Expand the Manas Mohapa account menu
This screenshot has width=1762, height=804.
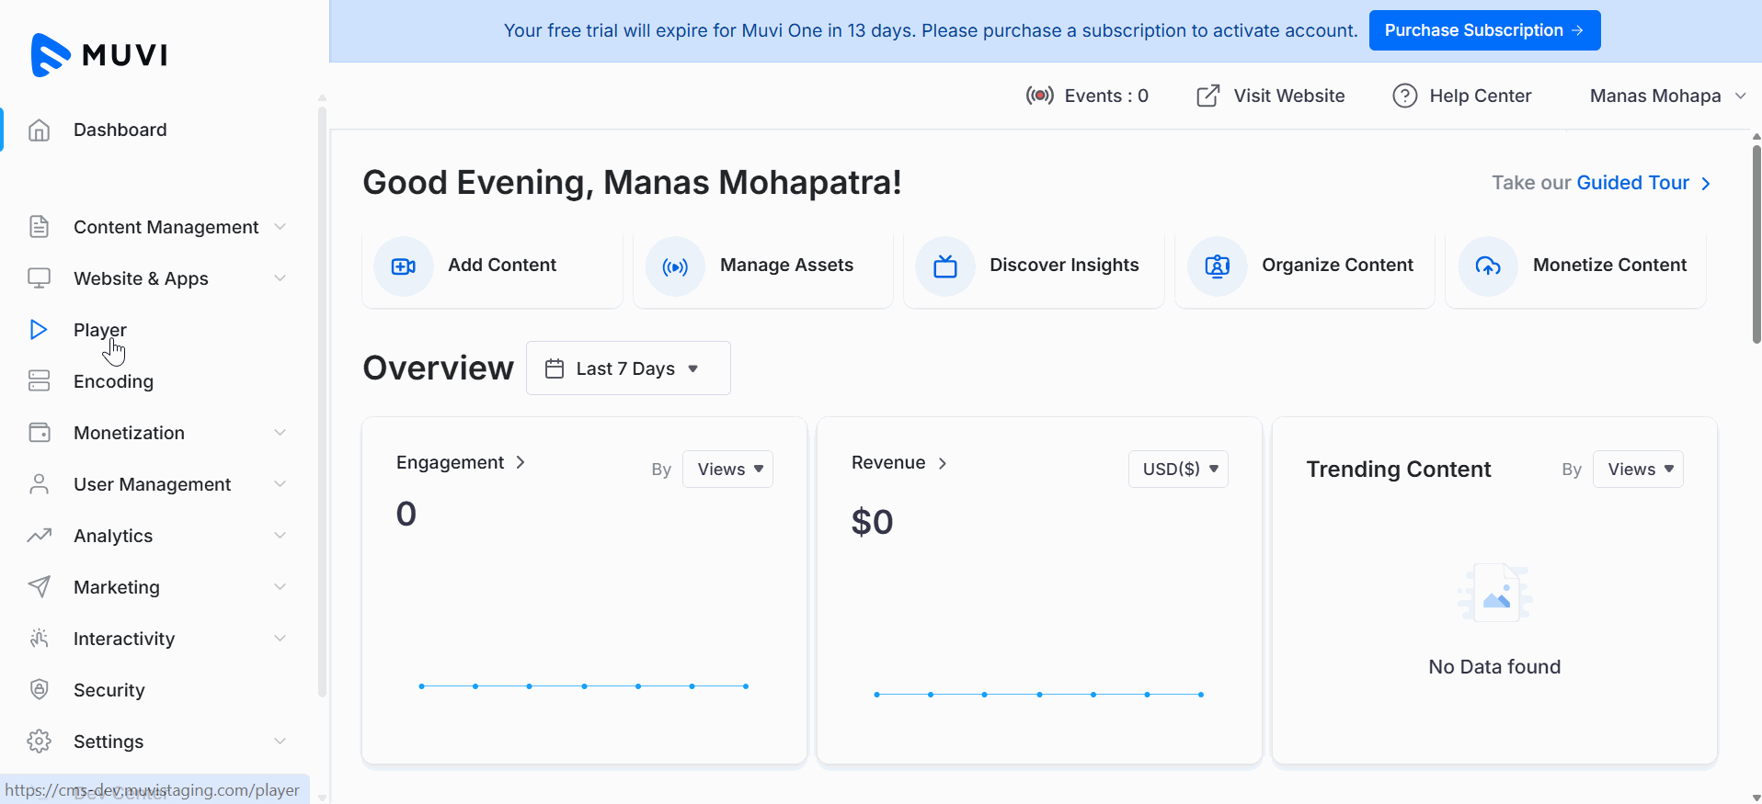tap(1666, 96)
